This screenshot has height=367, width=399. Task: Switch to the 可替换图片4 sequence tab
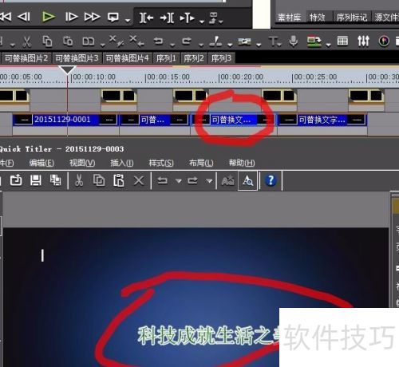pos(127,58)
